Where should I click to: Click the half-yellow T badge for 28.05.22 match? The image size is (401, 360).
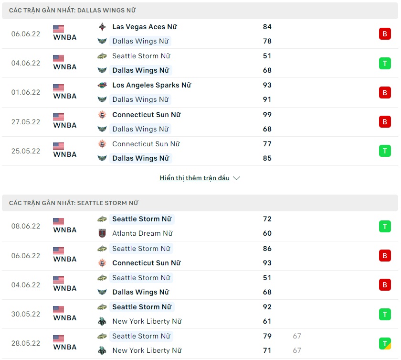tap(385, 343)
